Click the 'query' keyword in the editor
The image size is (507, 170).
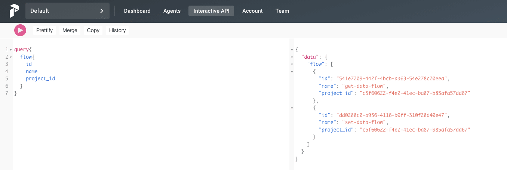coord(21,49)
